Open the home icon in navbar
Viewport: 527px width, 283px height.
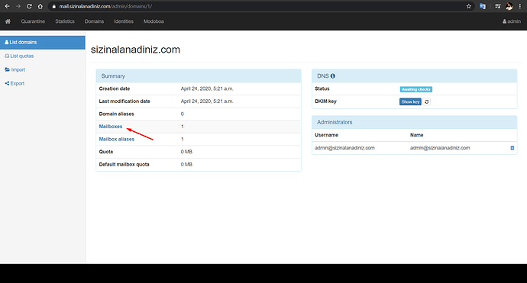pos(8,21)
